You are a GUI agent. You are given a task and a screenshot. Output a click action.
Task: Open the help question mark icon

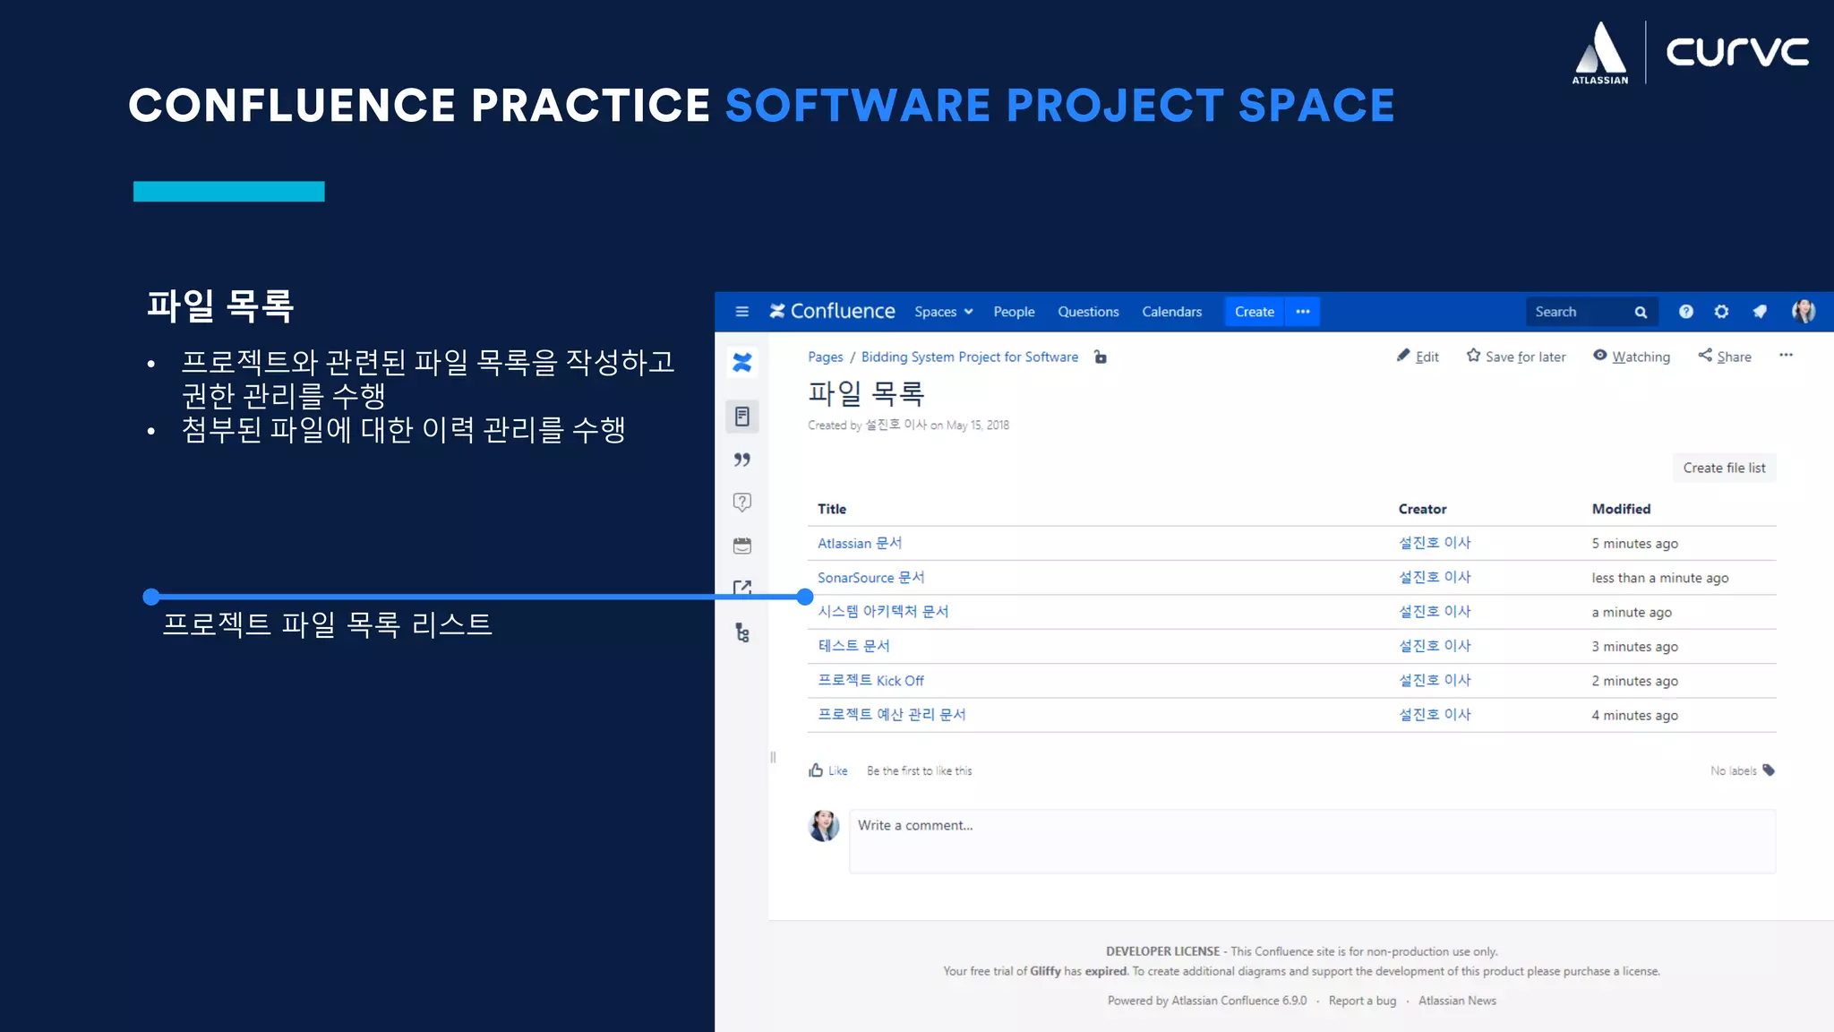click(x=1686, y=312)
